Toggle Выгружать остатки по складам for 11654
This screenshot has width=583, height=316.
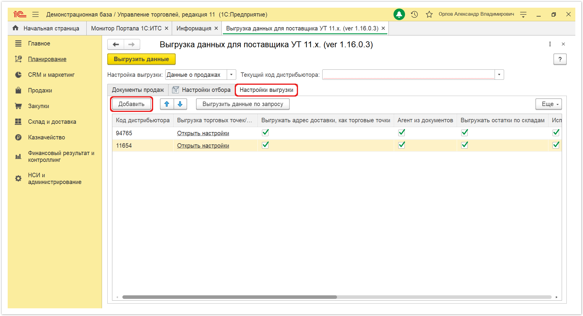coord(465,145)
